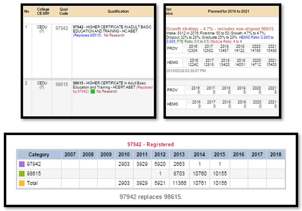Select qual code 98615 in the table

[62, 84]
